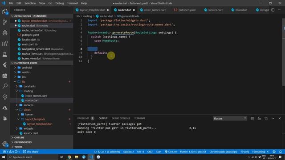The height and width of the screenshot is (160, 285).
Task: Open the Azure icon in activity bar
Action: click(5, 108)
